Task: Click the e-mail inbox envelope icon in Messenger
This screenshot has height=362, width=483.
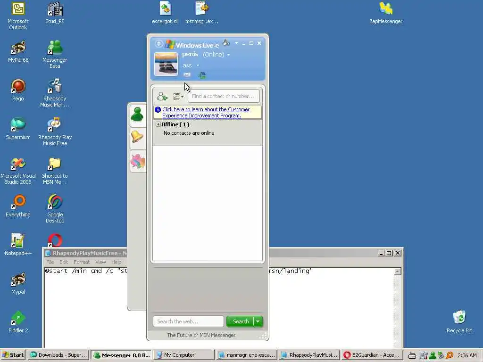Action: click(187, 74)
